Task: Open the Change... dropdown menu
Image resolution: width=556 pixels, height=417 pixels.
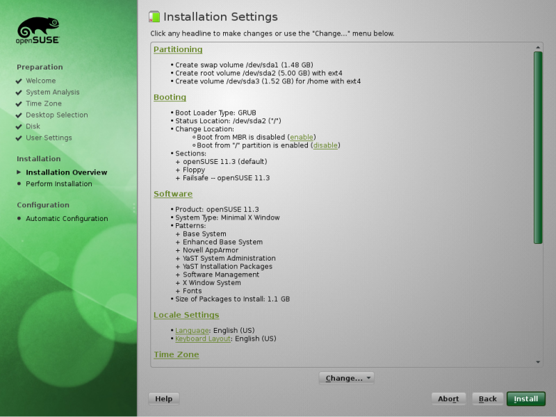Action: pyautogui.click(x=346, y=378)
